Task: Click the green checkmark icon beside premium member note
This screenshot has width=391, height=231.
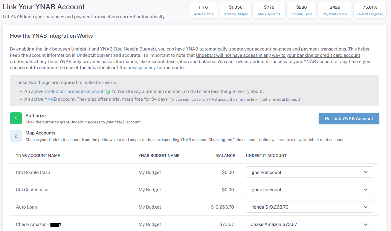Action: click(x=108, y=92)
